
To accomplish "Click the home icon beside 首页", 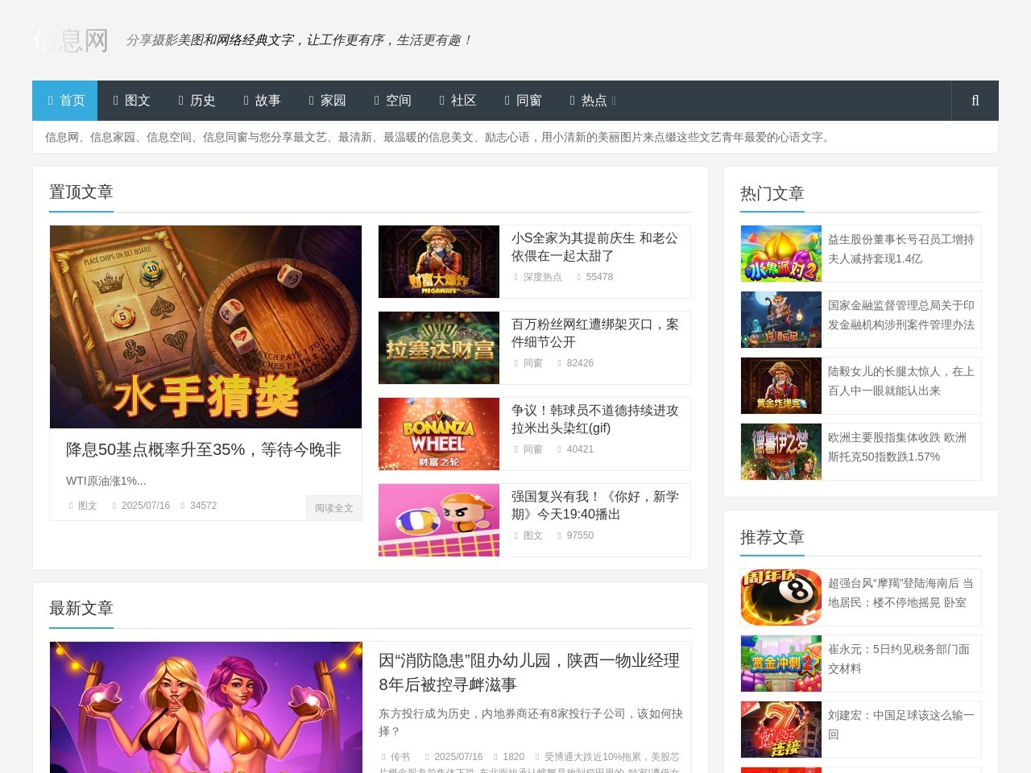I will (49, 100).
